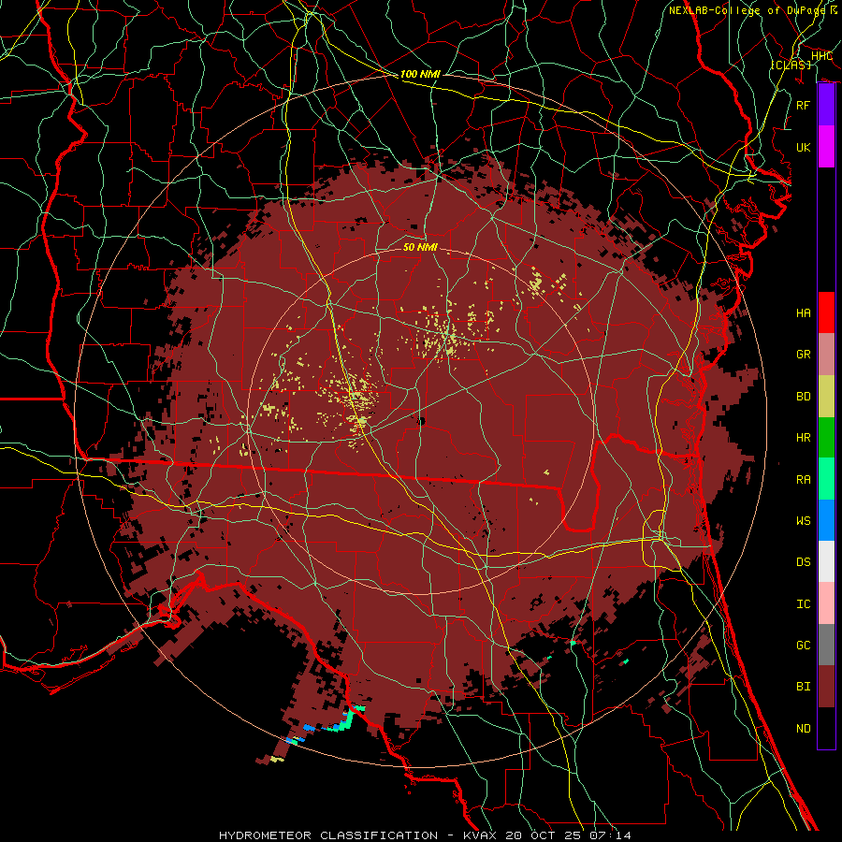Click the 20 OCT 25 date text
Screen dimensions: 842x842
544,835
